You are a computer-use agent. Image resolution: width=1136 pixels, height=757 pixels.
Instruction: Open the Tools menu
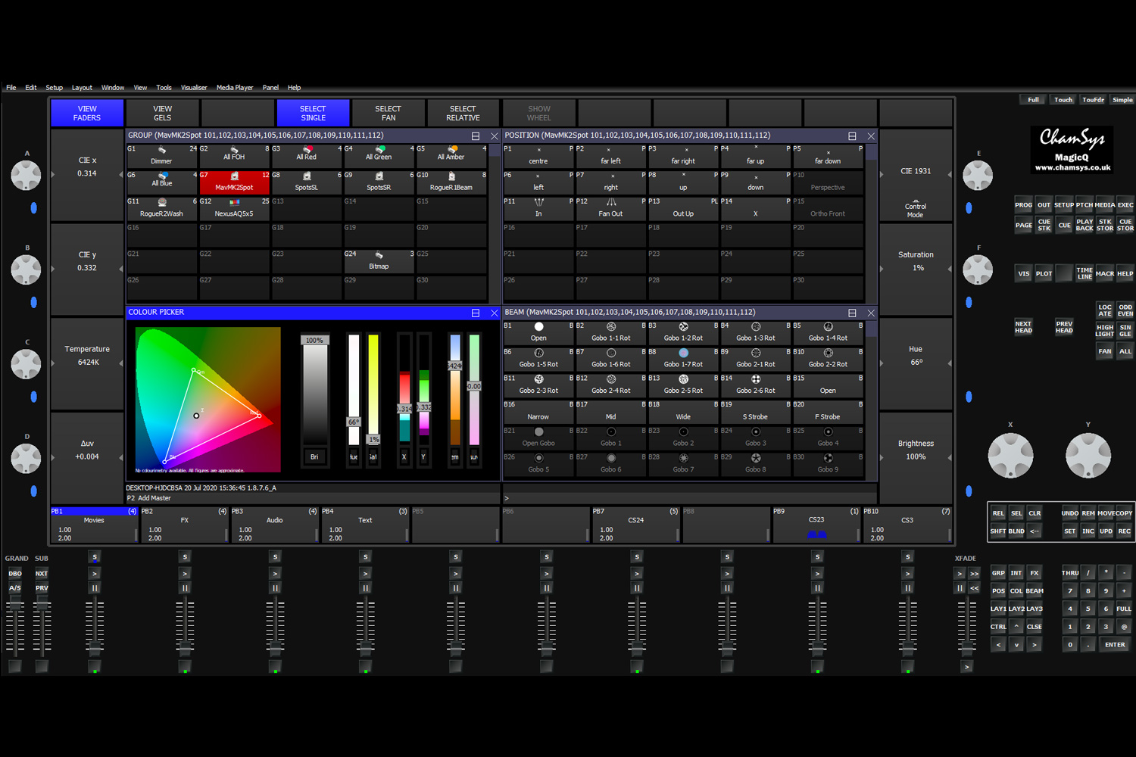click(x=164, y=88)
